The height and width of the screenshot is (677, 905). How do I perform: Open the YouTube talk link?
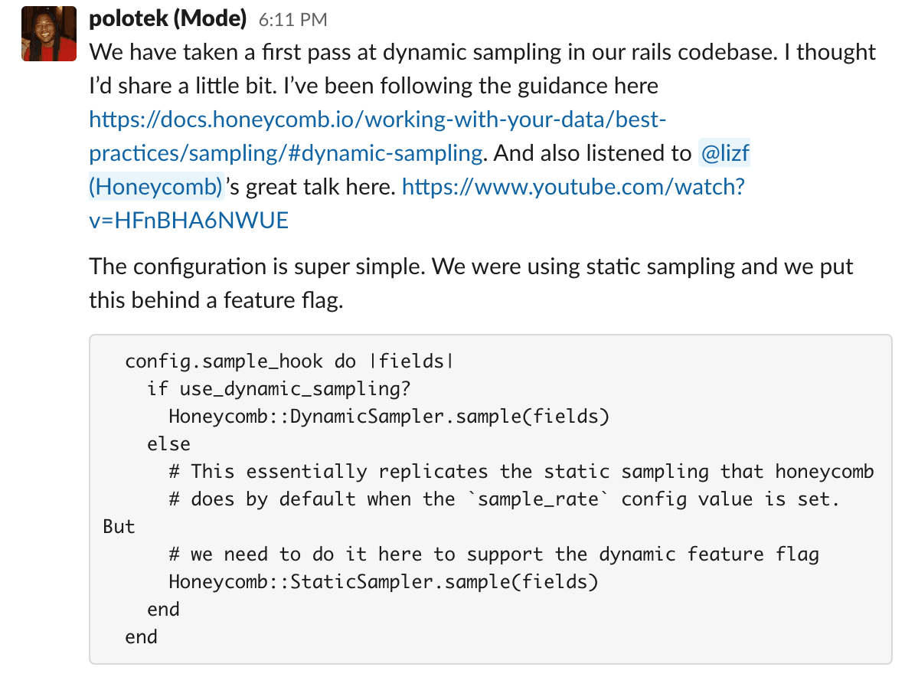[572, 187]
